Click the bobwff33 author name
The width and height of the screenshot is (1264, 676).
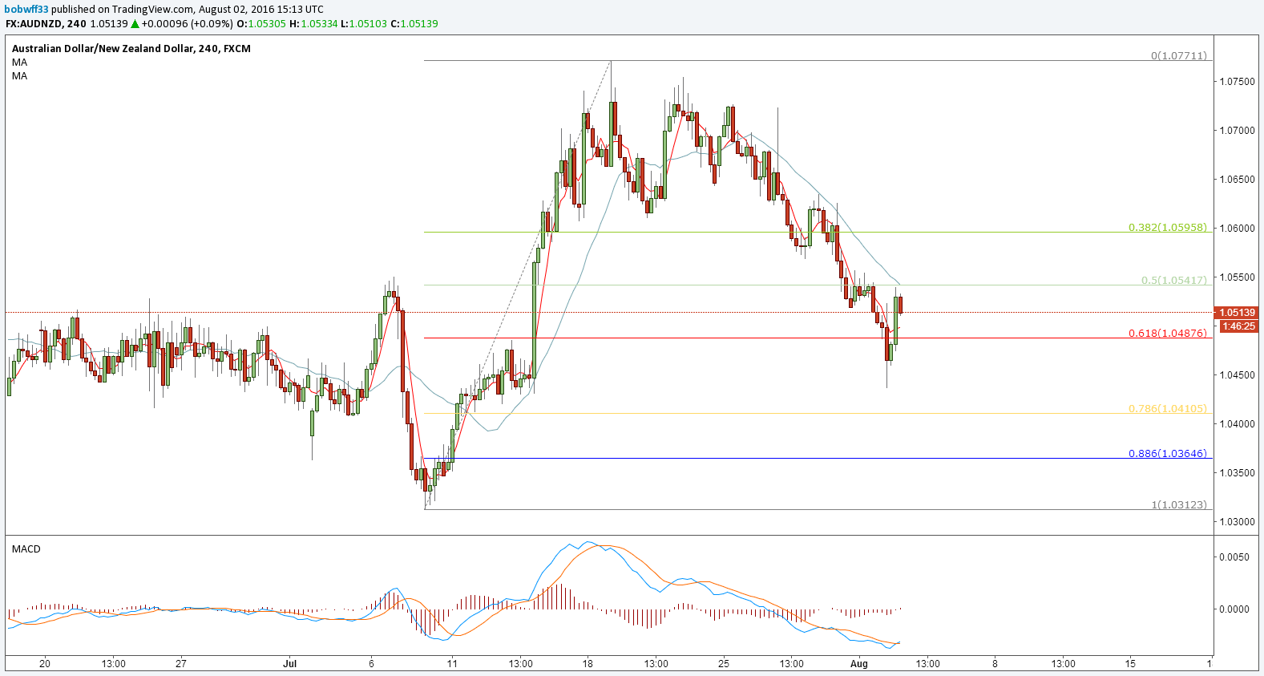[27, 10]
